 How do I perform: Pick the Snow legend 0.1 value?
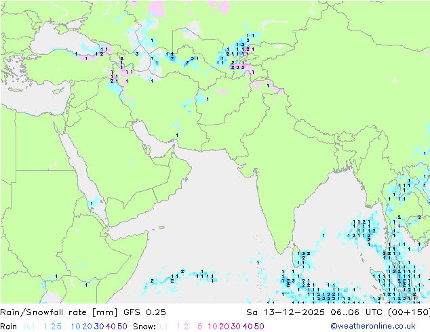[162, 327]
